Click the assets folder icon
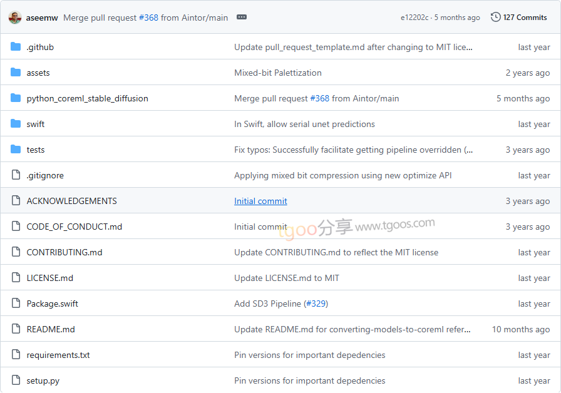This screenshot has height=393, width=561. [x=16, y=73]
